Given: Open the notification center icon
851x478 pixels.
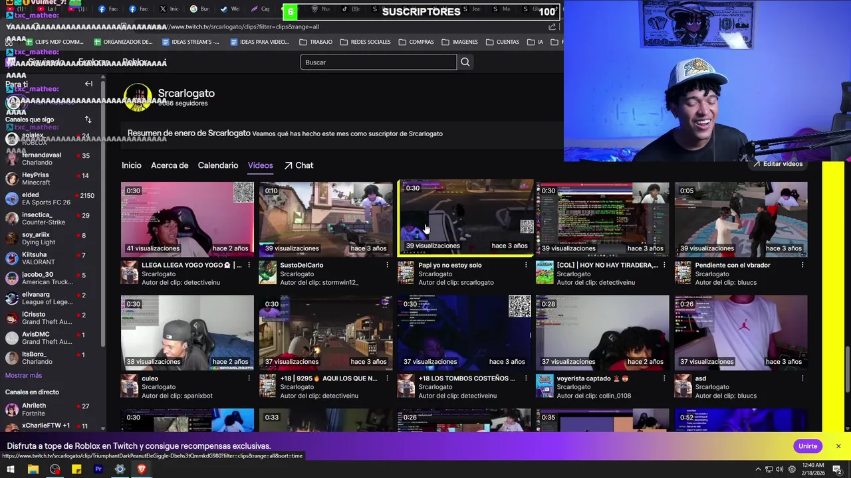Looking at the screenshot, I should coord(838,469).
